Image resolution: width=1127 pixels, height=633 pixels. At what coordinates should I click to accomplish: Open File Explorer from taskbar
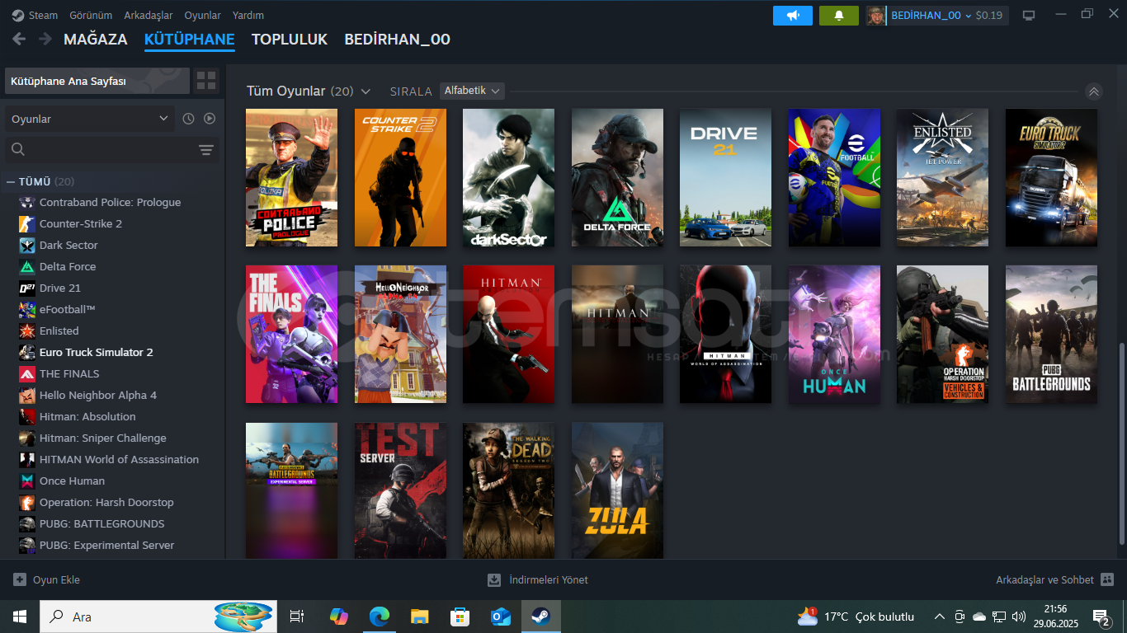[x=420, y=617]
